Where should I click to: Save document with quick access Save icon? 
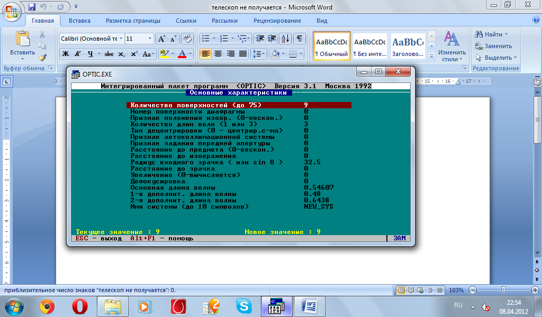32,6
